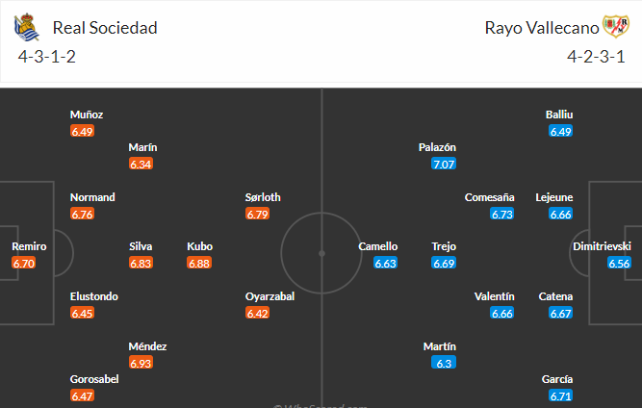Open Camello's player name

click(378, 246)
